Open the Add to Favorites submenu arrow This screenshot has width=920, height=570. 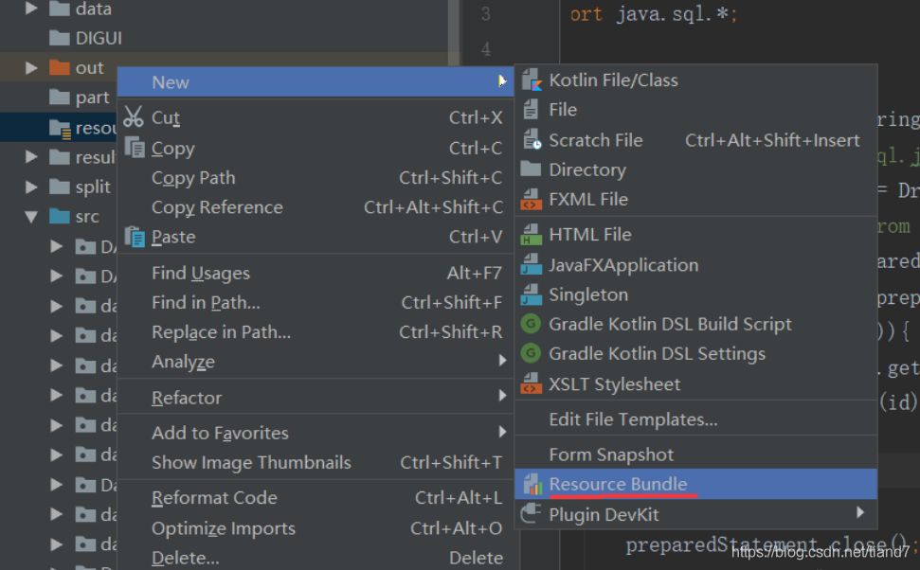pyautogui.click(x=502, y=432)
